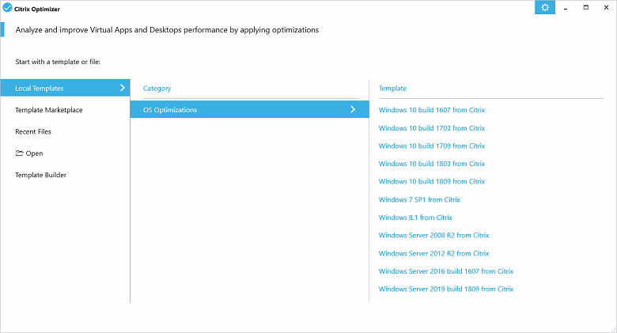Screen dimensions: 617x333
Task: Show the Recent Files list
Action: point(33,131)
